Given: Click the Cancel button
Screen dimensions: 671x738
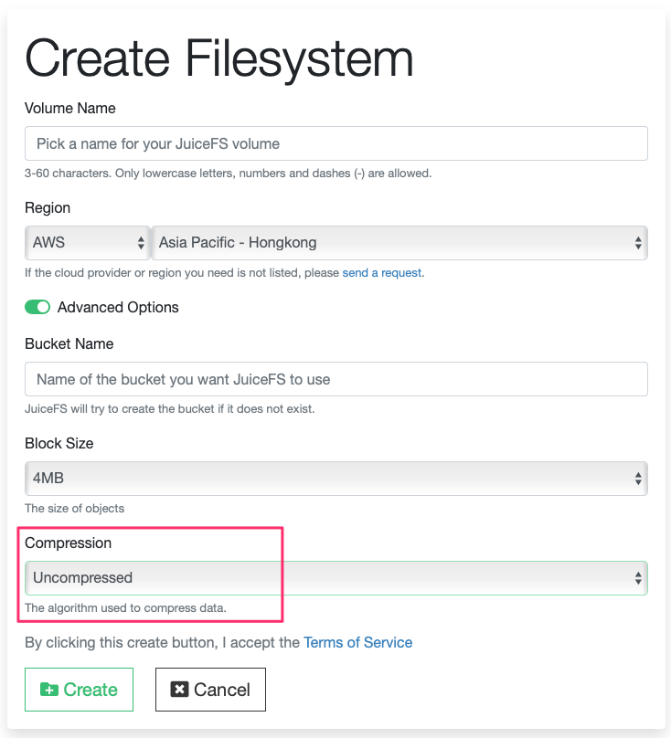Looking at the screenshot, I should click(210, 690).
